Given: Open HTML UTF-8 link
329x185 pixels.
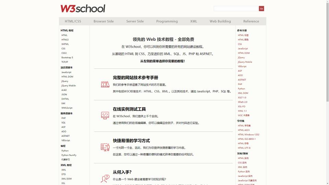Looking at the screenshot, I should [244, 148].
